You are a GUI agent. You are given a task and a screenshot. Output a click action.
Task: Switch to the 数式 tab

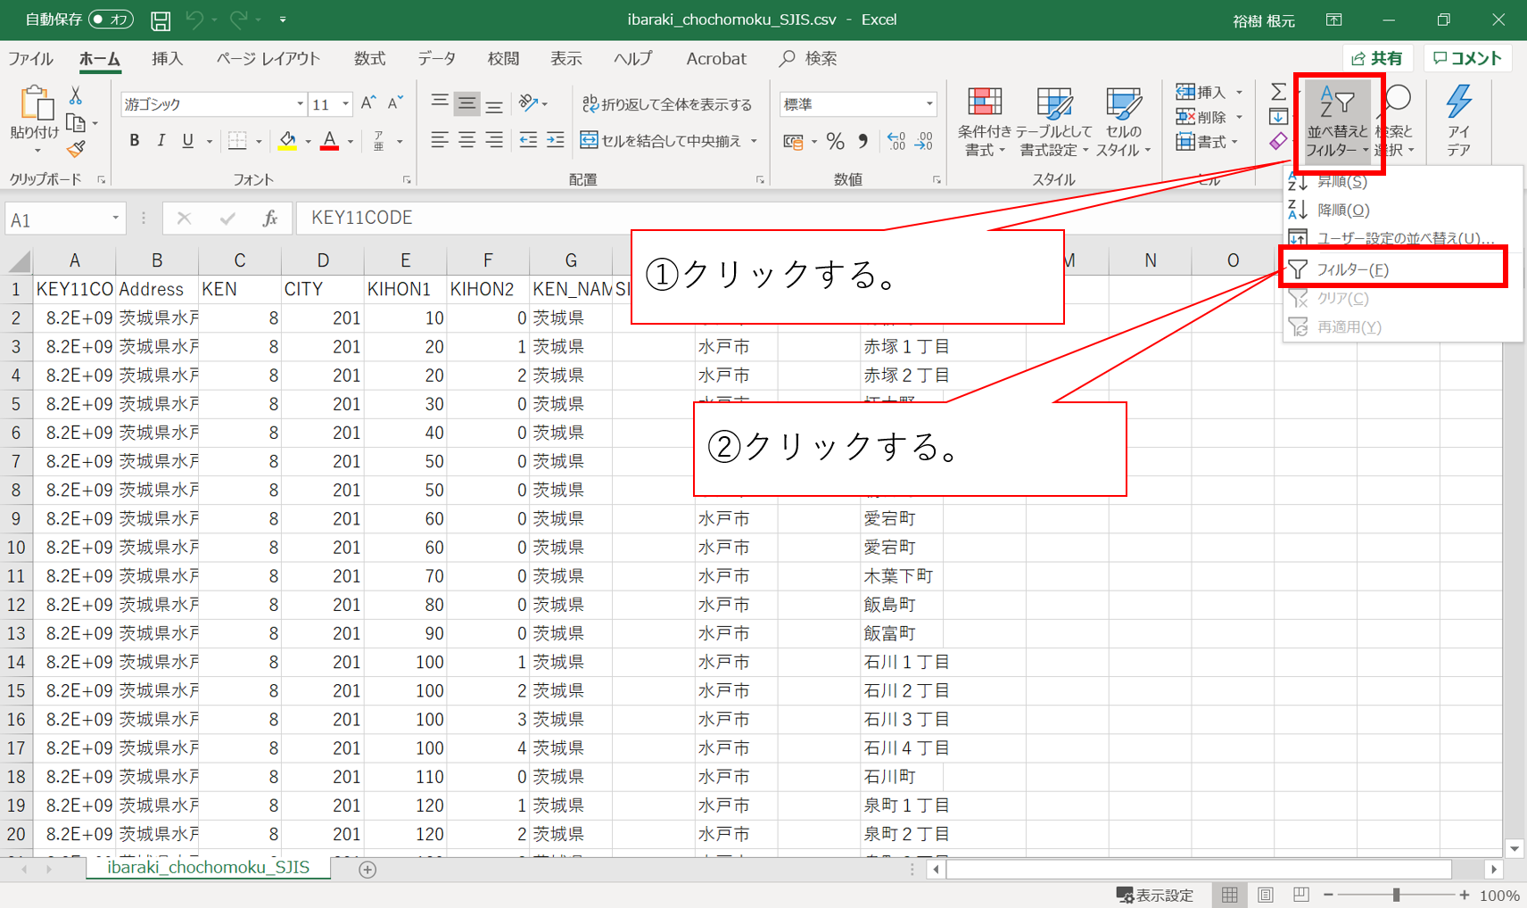(369, 59)
